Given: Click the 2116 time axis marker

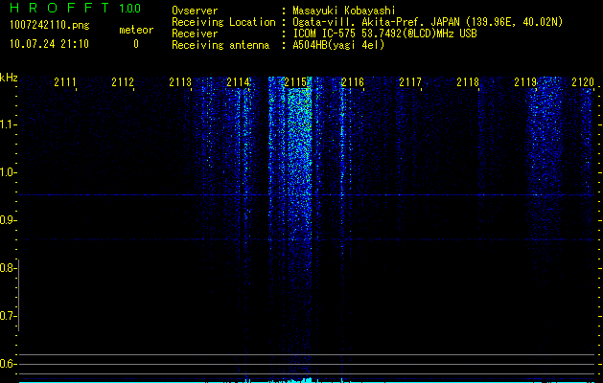Looking at the screenshot, I should pyautogui.click(x=353, y=81).
